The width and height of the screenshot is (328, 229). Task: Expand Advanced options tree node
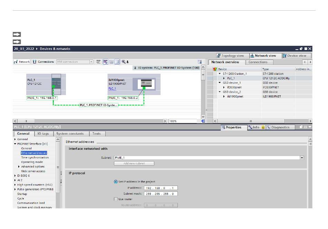[19, 167]
